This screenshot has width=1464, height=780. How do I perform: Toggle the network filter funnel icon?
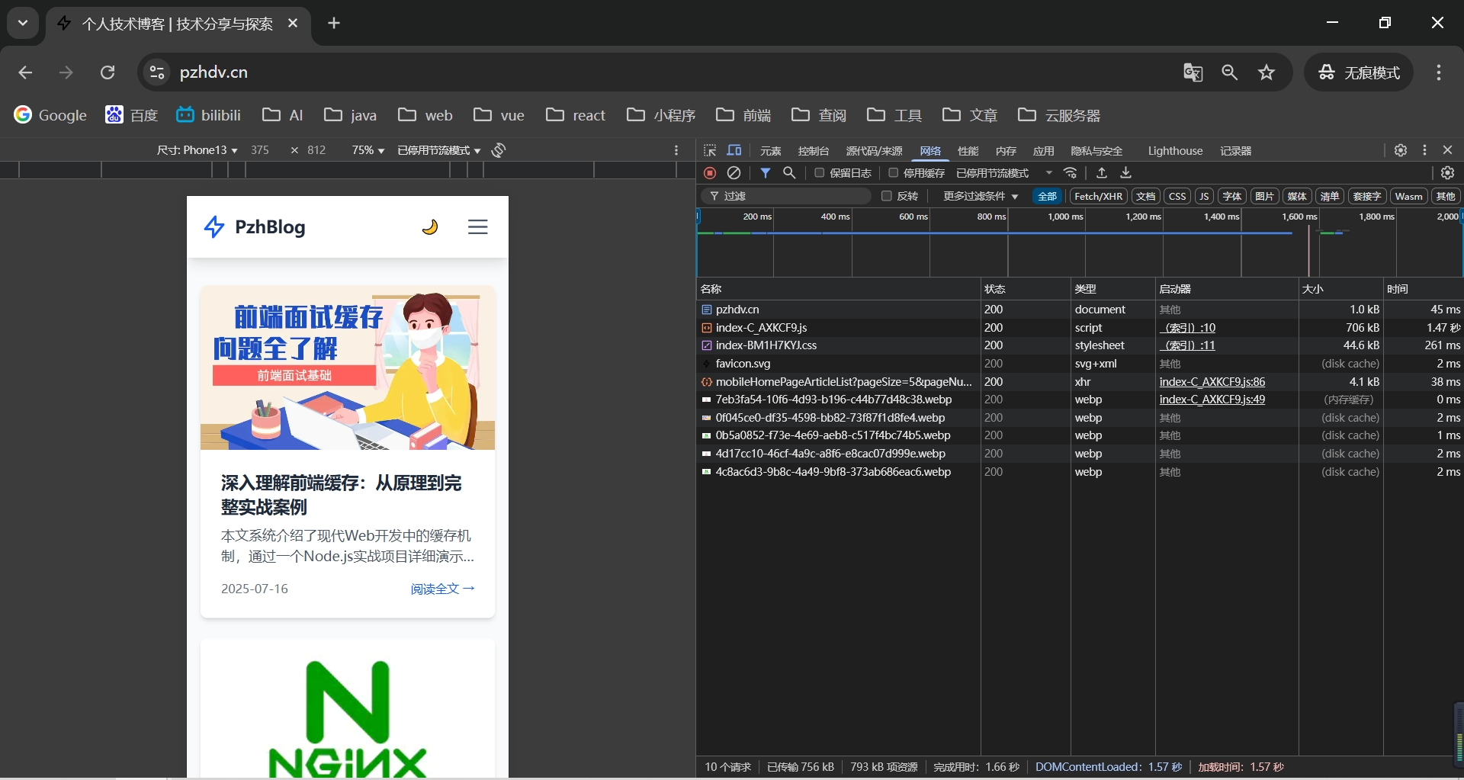765,173
